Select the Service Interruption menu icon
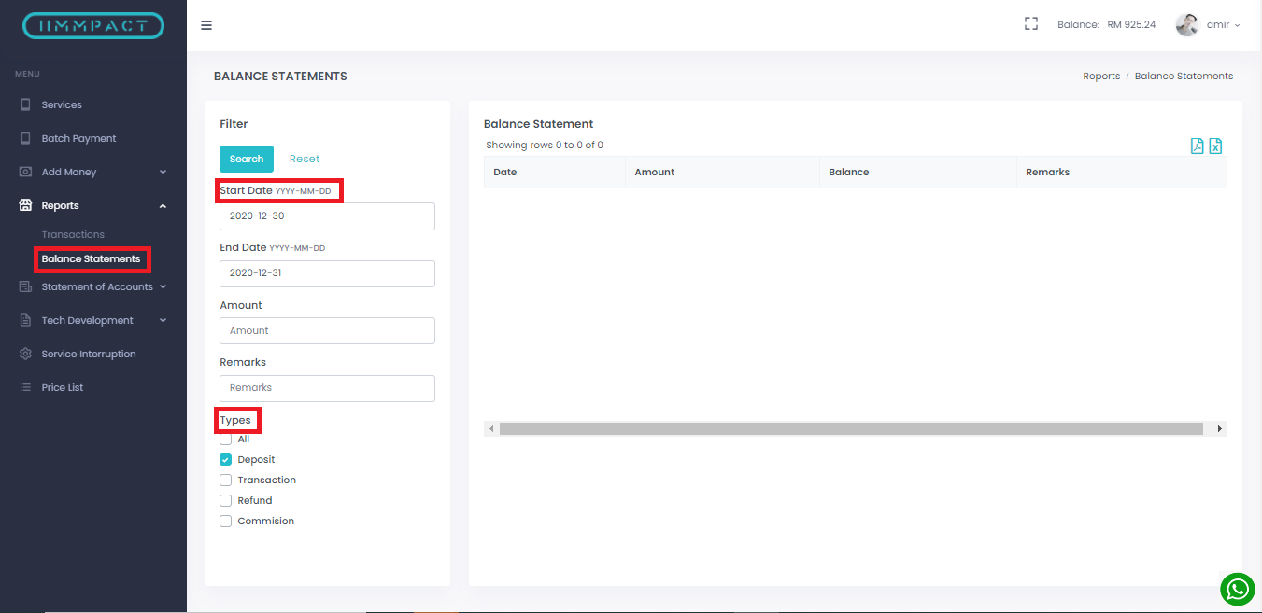Viewport: 1262px width, 613px height. click(x=23, y=354)
